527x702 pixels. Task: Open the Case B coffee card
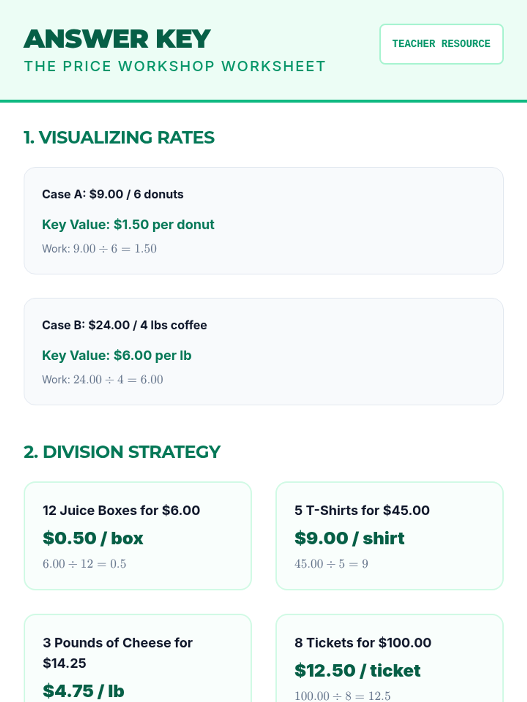(263, 351)
